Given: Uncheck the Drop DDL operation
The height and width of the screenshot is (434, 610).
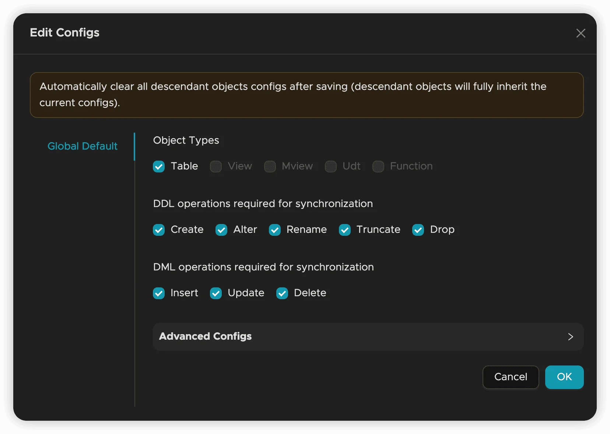Looking at the screenshot, I should pos(418,230).
